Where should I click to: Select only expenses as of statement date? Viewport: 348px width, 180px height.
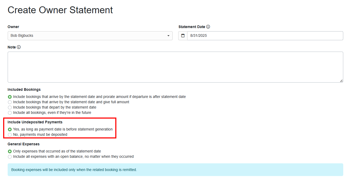coord(10,151)
